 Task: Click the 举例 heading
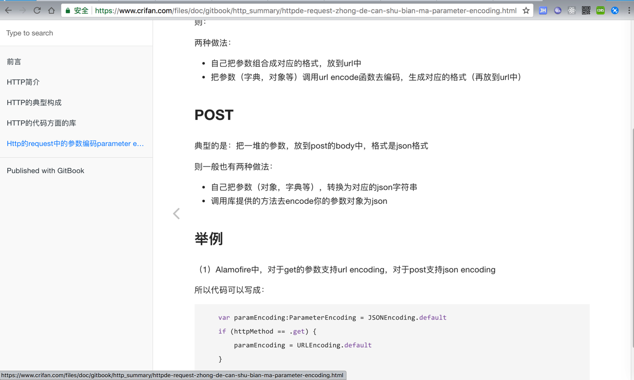(208, 239)
